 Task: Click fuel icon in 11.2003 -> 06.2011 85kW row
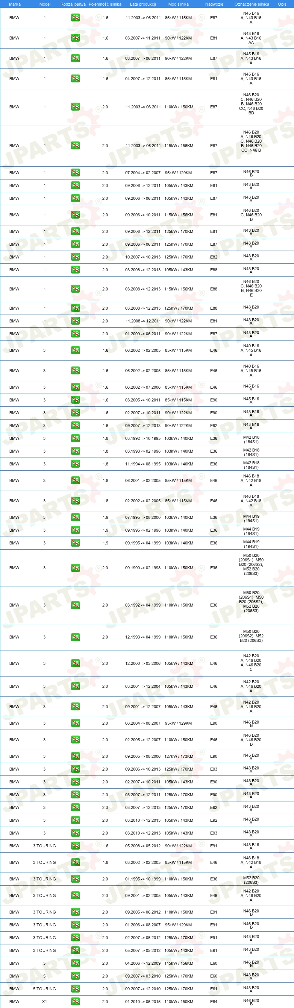coord(76,18)
